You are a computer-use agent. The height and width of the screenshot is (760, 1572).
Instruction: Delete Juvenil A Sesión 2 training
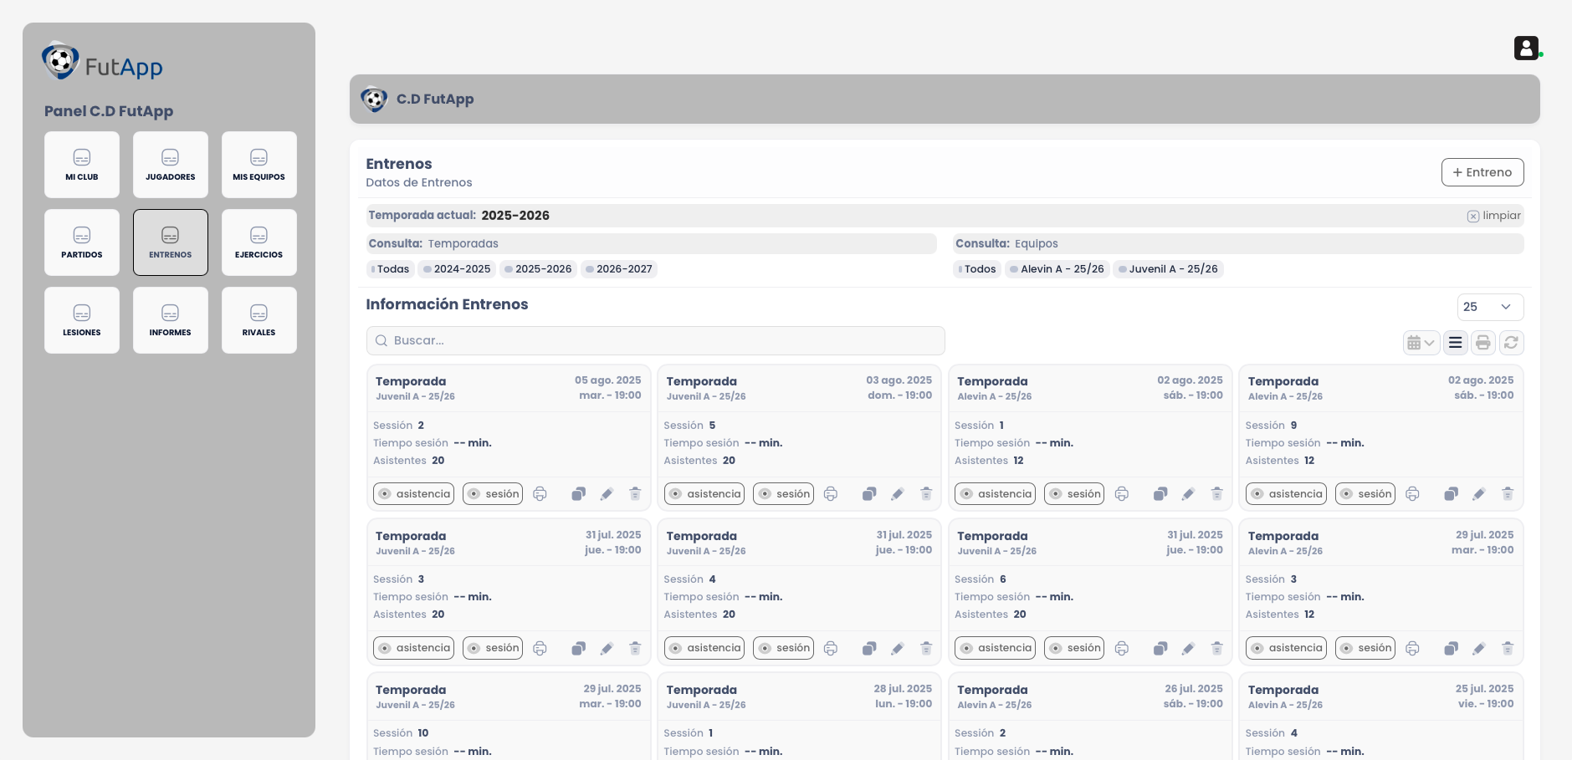pyautogui.click(x=635, y=494)
